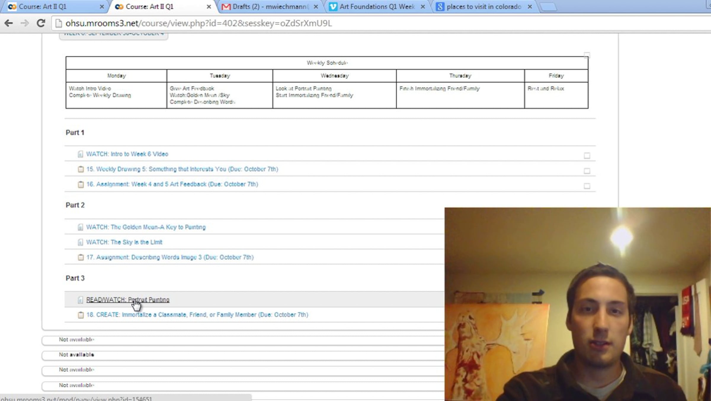
Task: Click assignment icon beside Immortalize a Classmate
Action: point(81,315)
